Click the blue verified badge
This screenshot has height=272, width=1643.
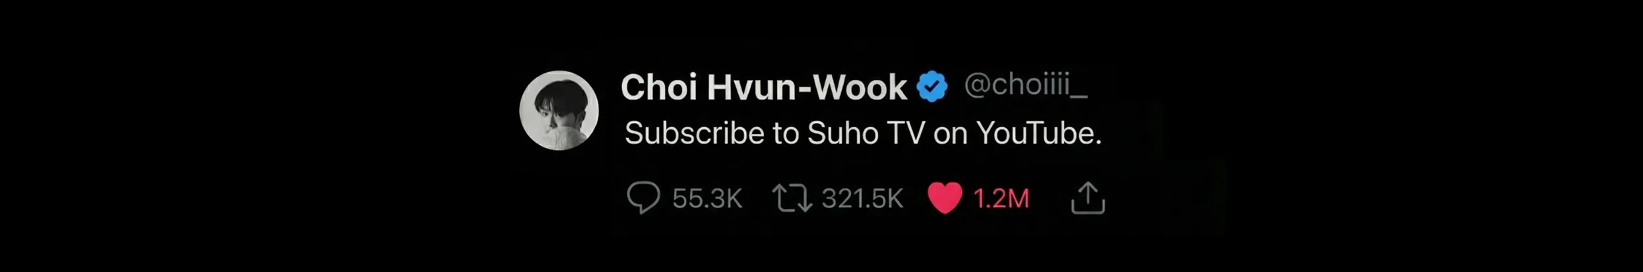point(933,87)
